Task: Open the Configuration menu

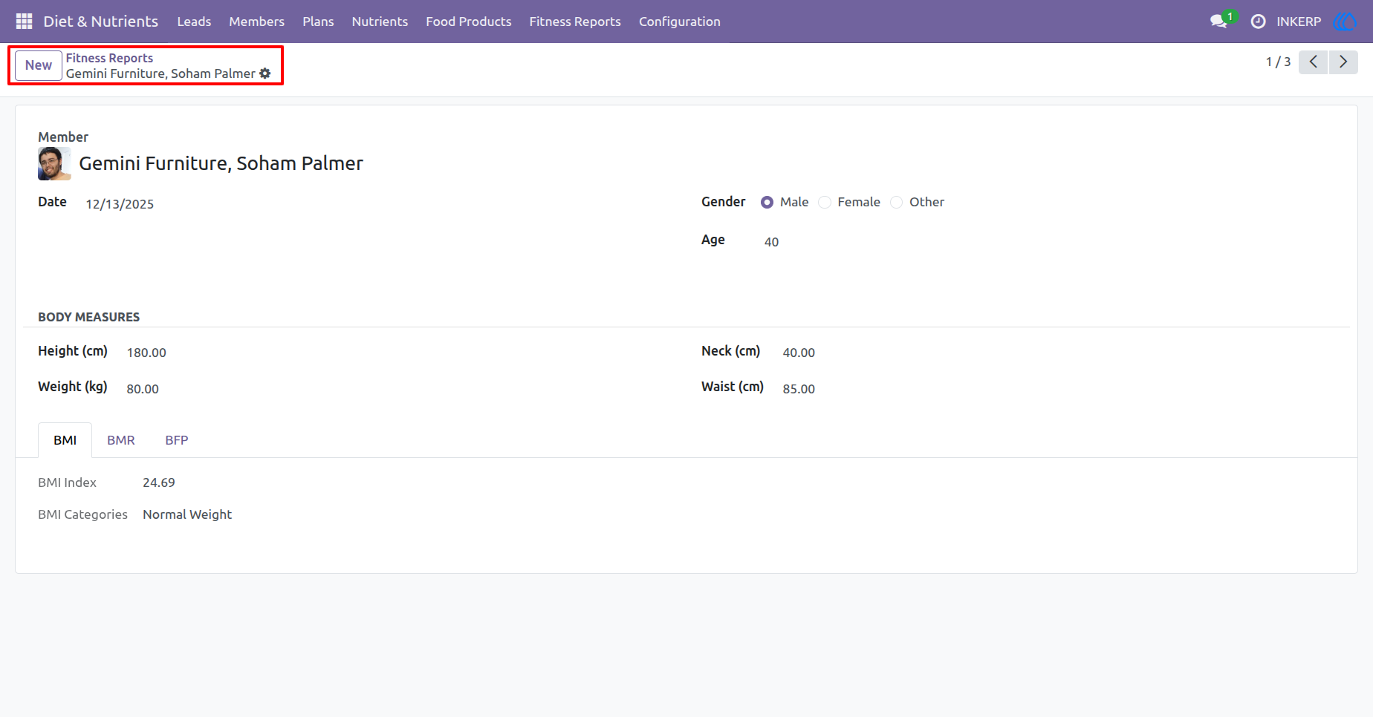Action: 680,22
